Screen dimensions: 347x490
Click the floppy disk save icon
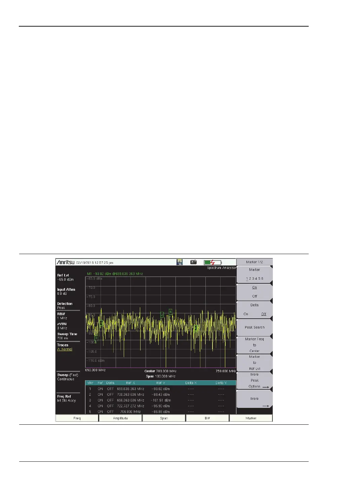[180, 262]
